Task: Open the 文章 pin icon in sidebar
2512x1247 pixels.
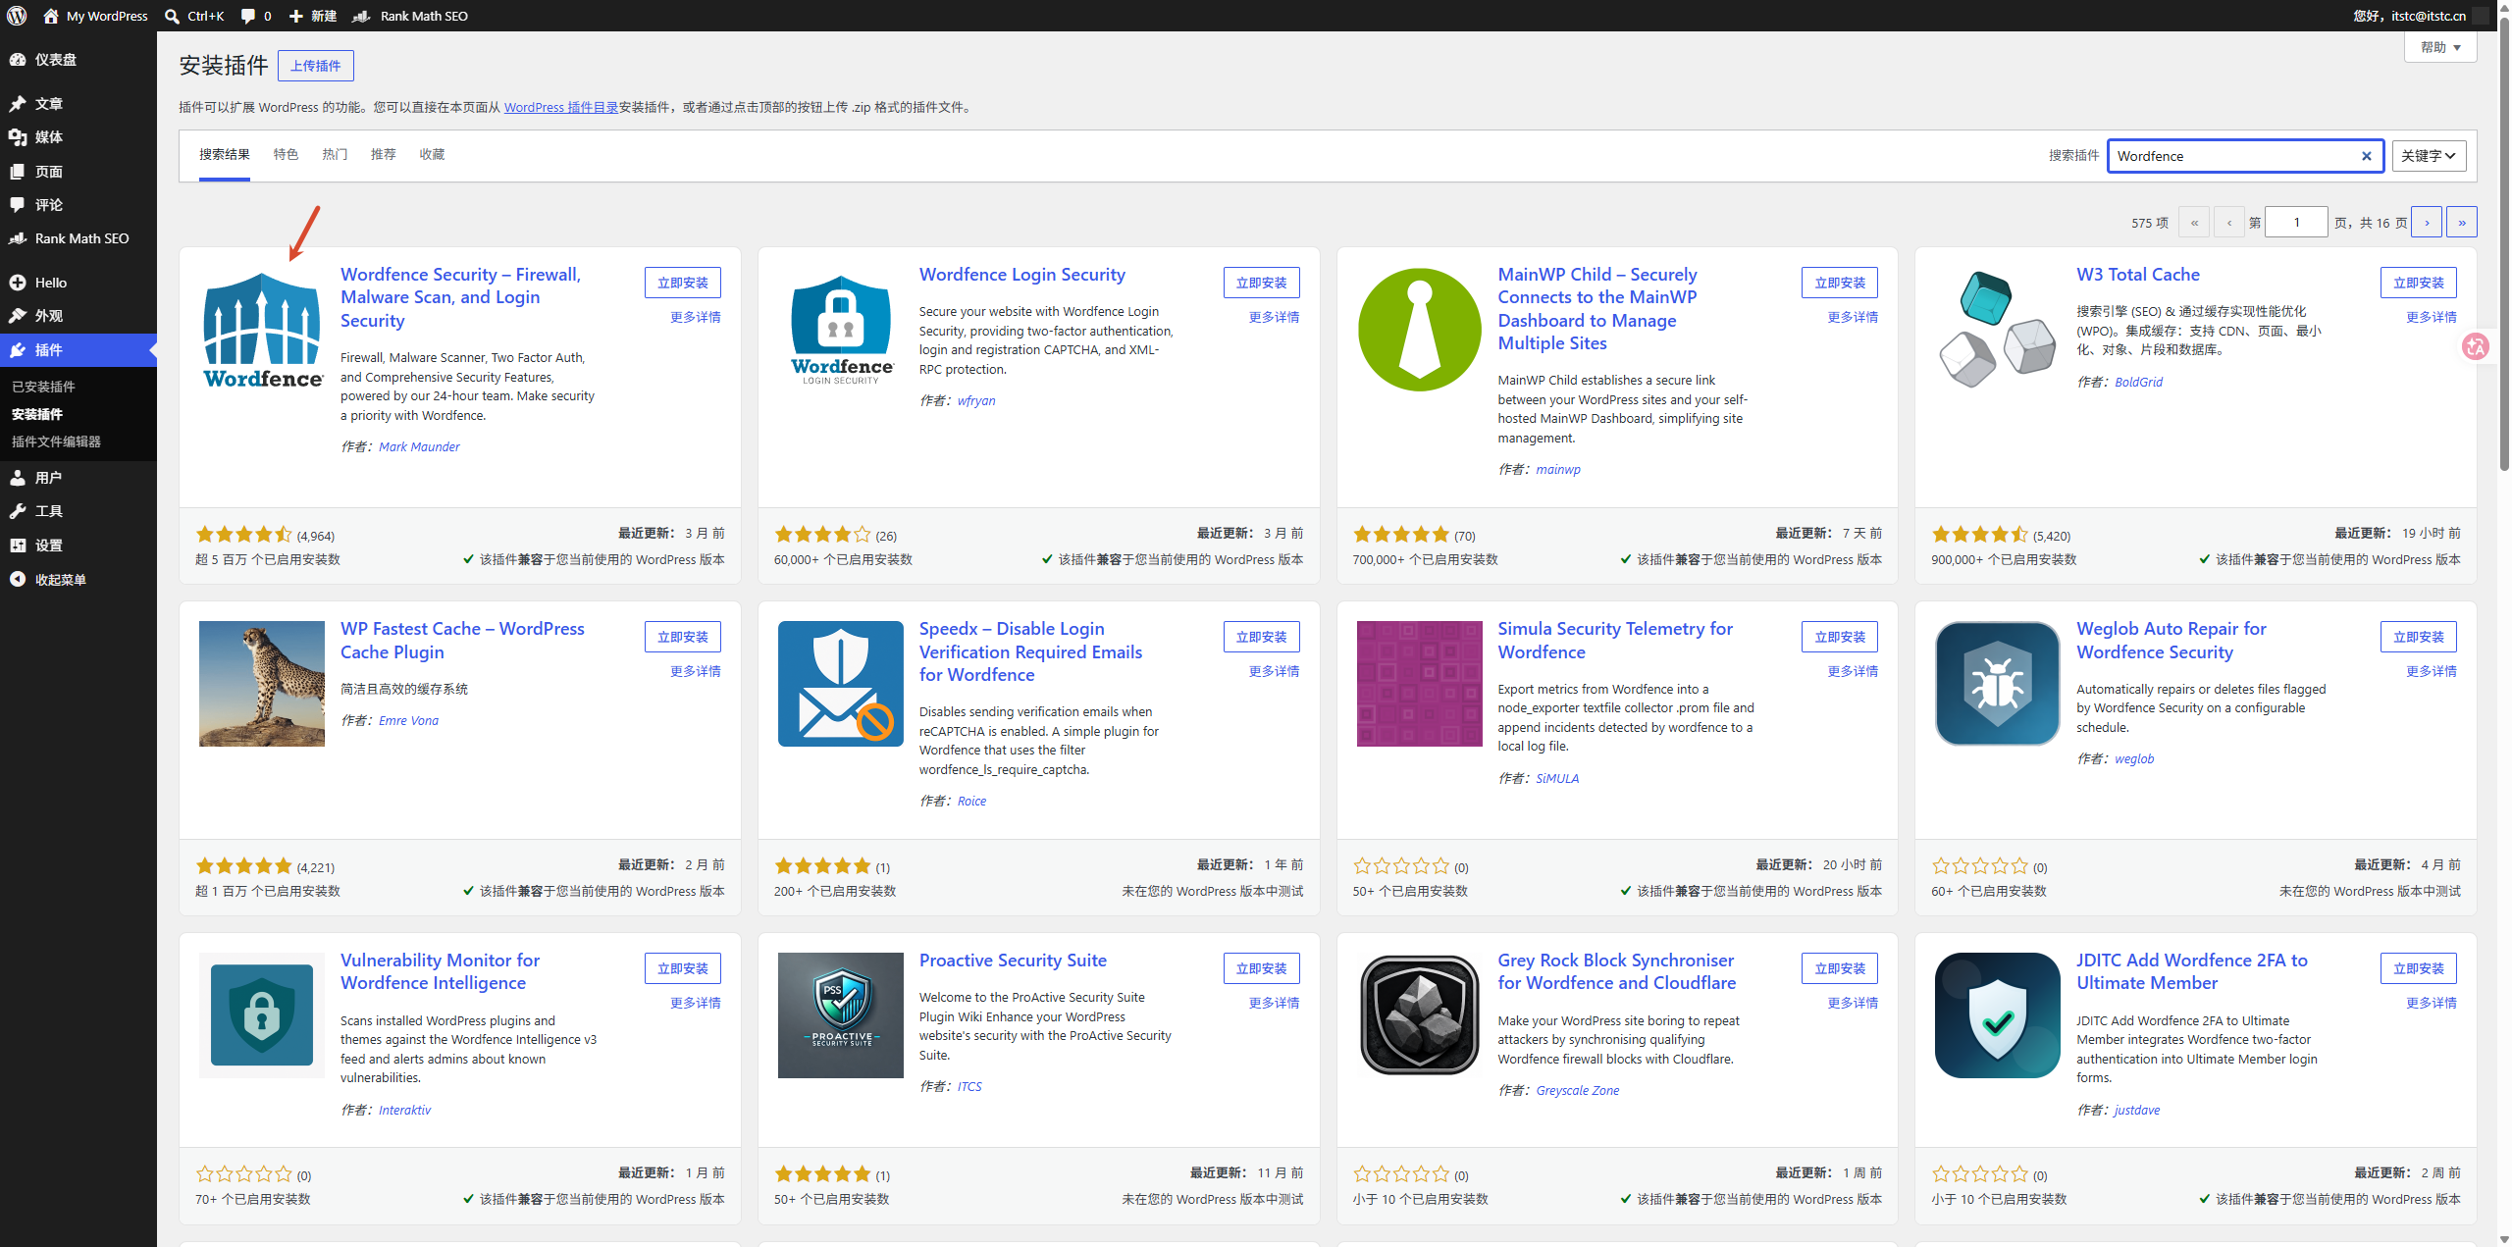Action: pos(18,104)
